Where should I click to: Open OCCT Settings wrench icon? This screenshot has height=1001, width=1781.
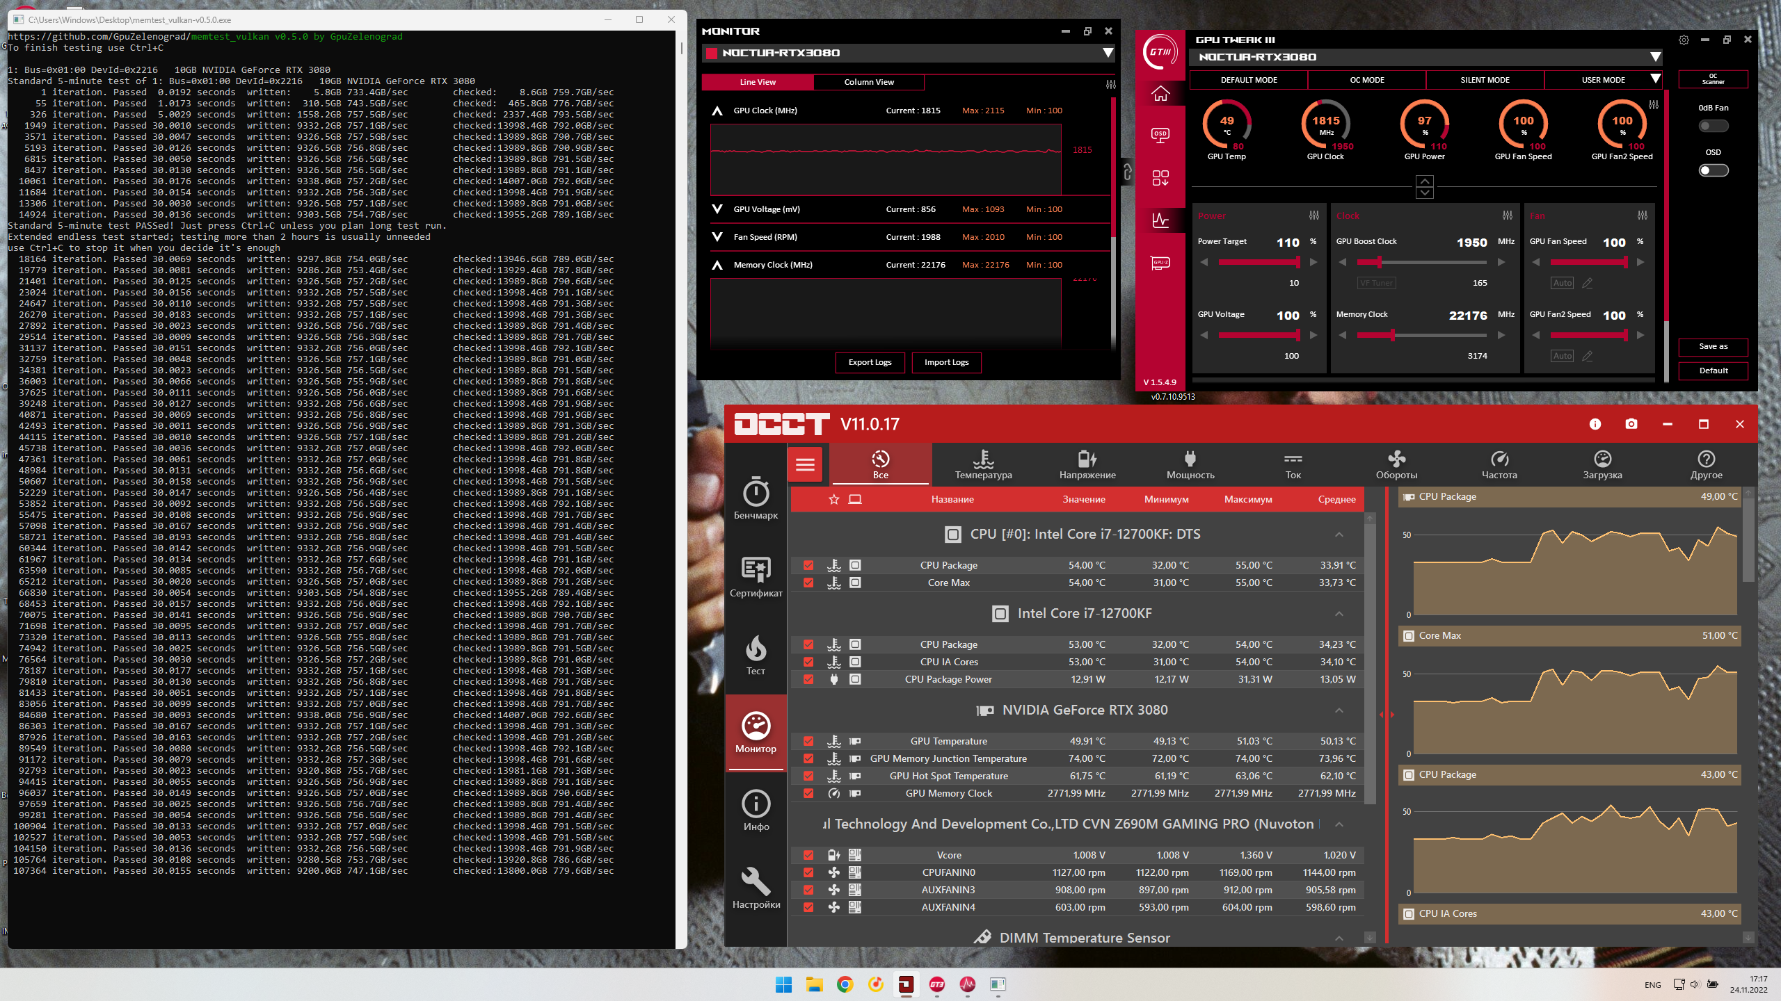(756, 887)
